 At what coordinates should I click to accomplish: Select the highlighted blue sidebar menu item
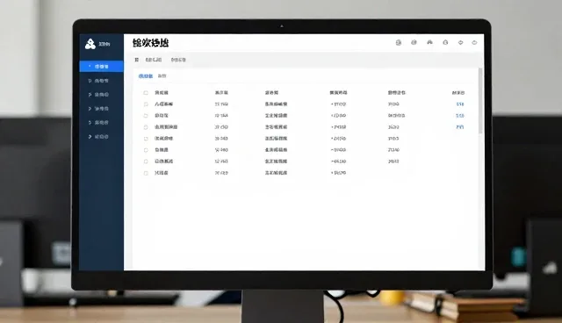click(x=102, y=66)
